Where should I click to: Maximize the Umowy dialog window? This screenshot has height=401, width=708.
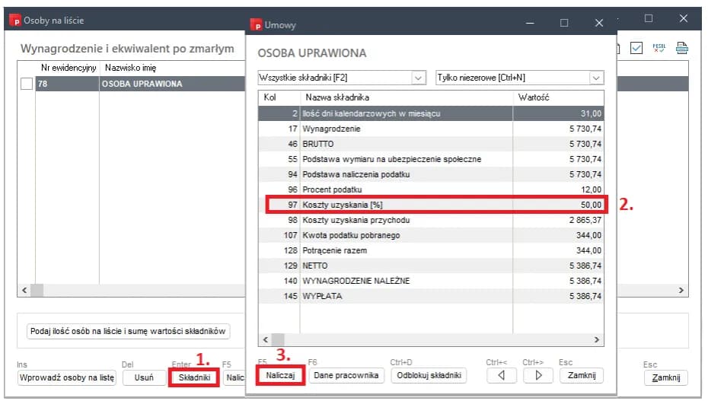[x=564, y=24]
